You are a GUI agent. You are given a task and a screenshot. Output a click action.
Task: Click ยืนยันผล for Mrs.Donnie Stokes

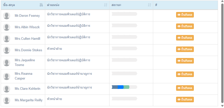[185, 49]
